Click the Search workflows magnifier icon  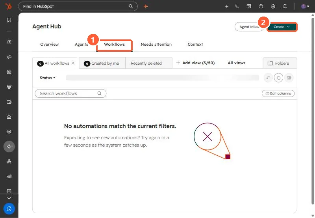pyautogui.click(x=100, y=93)
